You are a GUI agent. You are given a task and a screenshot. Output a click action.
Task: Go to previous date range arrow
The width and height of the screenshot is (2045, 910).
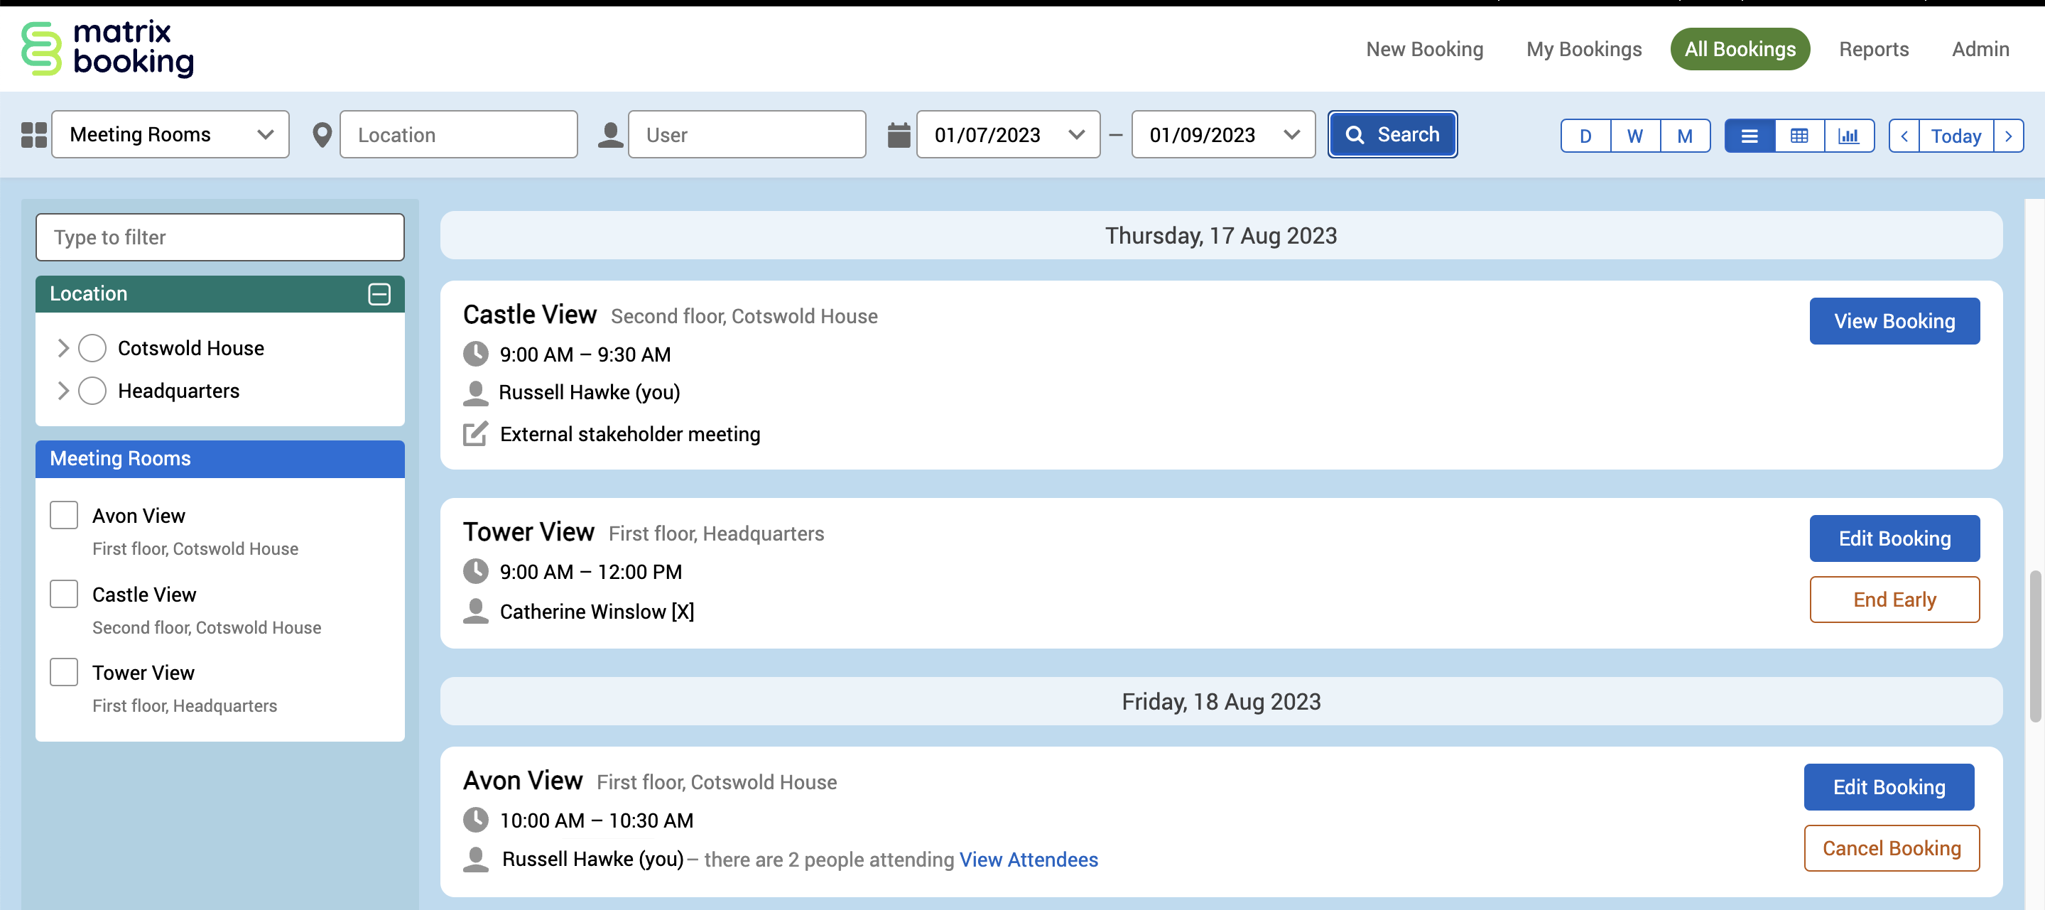tap(1904, 136)
